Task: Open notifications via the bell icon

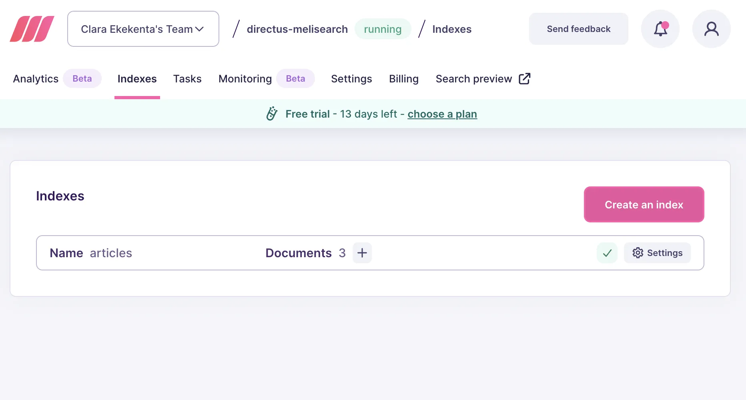Action: click(660, 29)
